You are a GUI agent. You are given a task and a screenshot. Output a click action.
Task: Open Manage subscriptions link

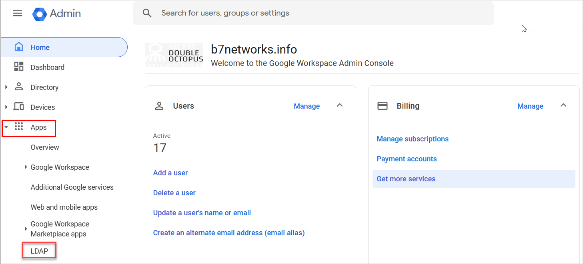pos(413,139)
